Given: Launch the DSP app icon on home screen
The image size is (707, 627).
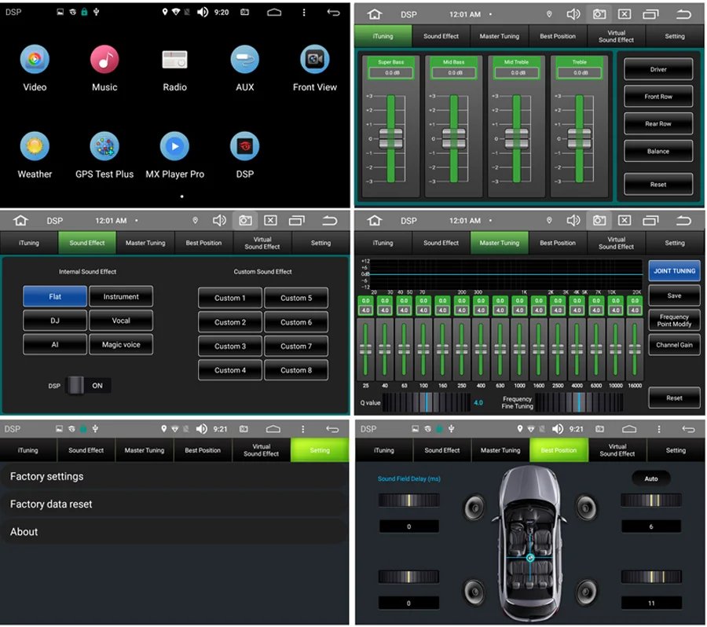Looking at the screenshot, I should click(245, 146).
